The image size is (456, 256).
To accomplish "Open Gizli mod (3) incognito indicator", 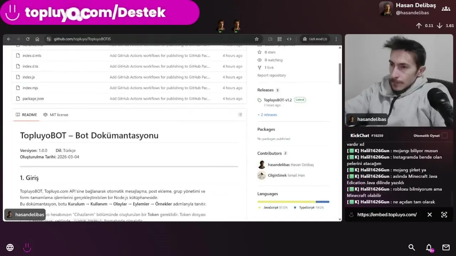I will coord(315,39).
